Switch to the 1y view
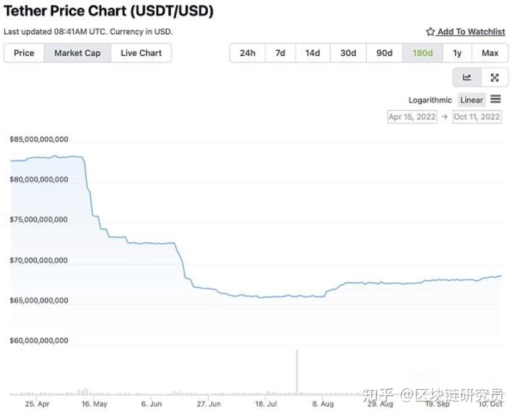 coord(457,53)
